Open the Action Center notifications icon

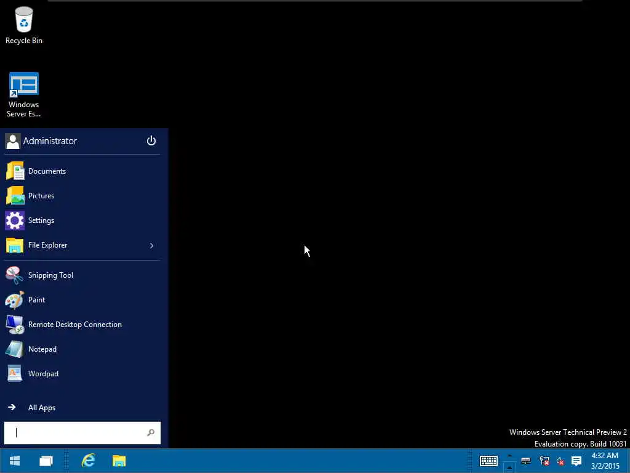[x=576, y=461]
